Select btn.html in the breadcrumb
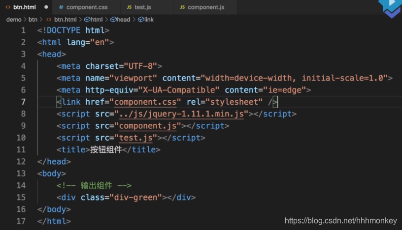Image resolution: width=402 pixels, height=230 pixels. (x=66, y=20)
